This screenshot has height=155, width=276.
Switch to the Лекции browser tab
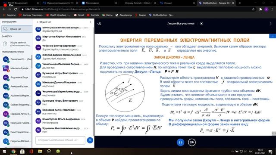coord(177,3)
